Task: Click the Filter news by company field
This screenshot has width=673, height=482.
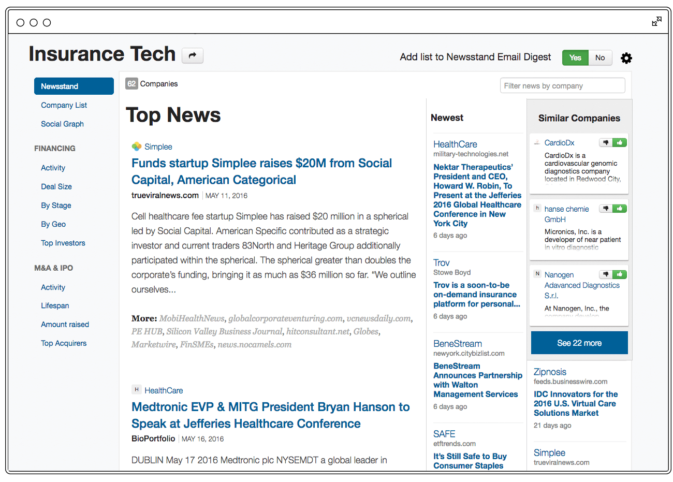Action: (x=563, y=85)
